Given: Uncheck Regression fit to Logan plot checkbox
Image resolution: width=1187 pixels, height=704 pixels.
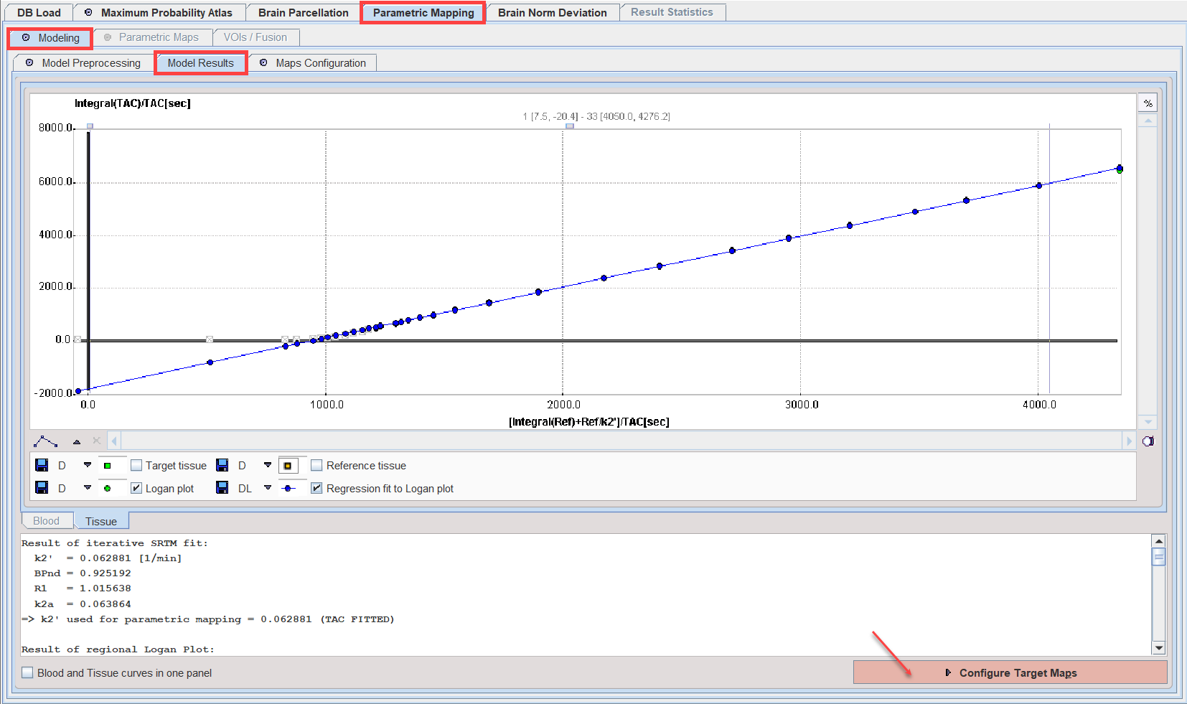Looking at the screenshot, I should [316, 488].
